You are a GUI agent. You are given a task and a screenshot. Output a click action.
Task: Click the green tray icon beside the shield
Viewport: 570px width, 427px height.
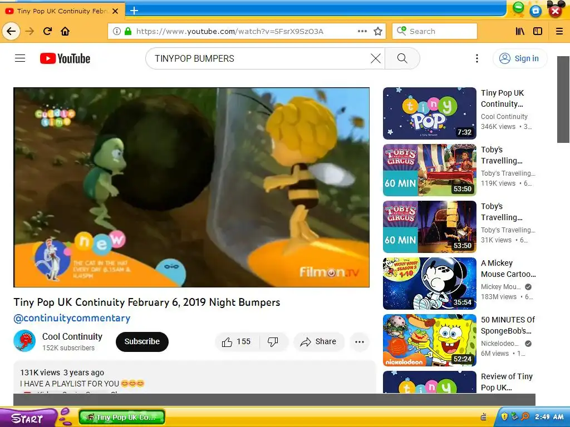point(514,416)
